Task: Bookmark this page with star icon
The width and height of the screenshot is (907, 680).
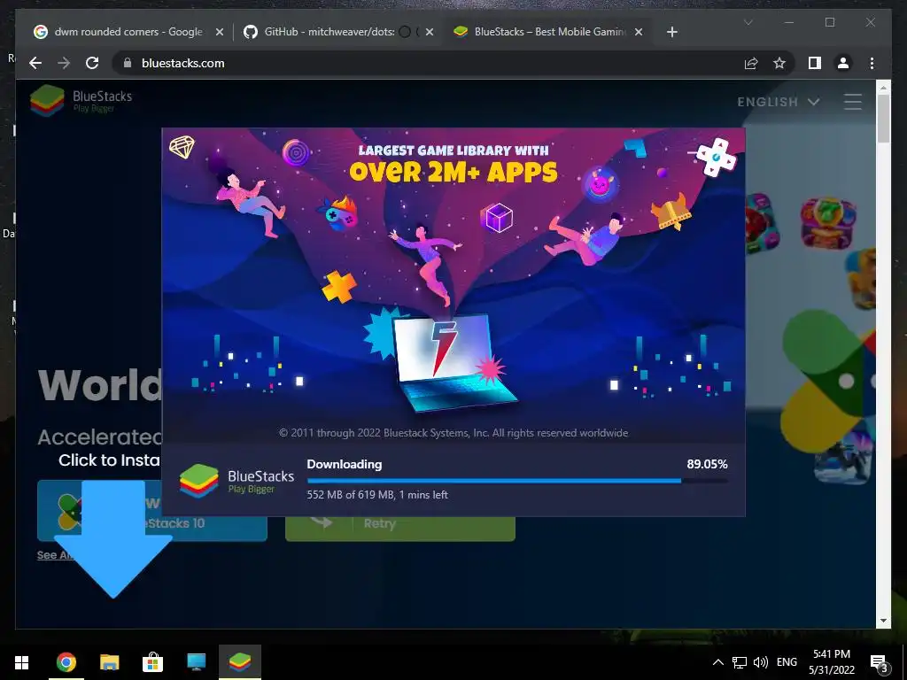Action: 779,63
